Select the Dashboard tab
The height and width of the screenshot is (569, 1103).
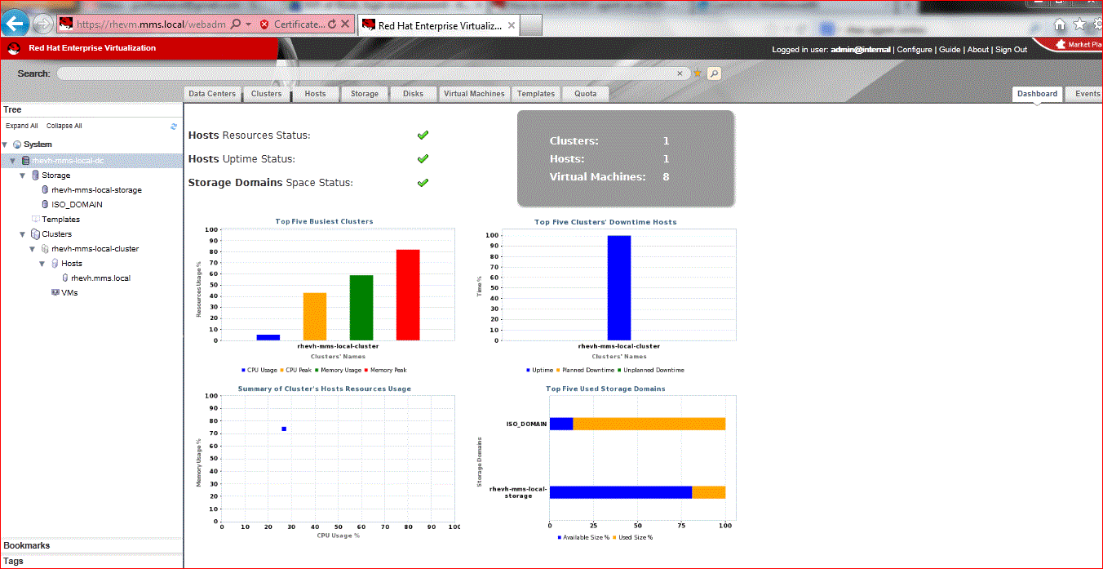point(1037,94)
